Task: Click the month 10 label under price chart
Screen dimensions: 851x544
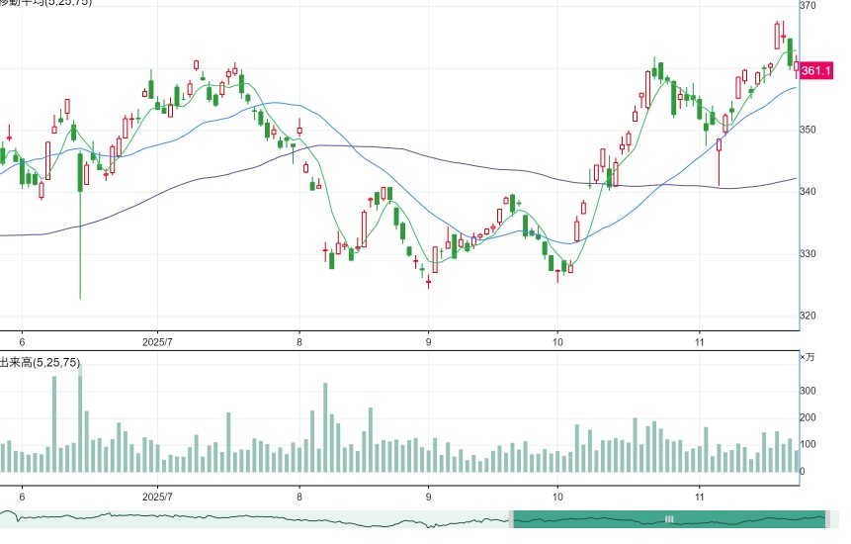Action: coord(557,342)
